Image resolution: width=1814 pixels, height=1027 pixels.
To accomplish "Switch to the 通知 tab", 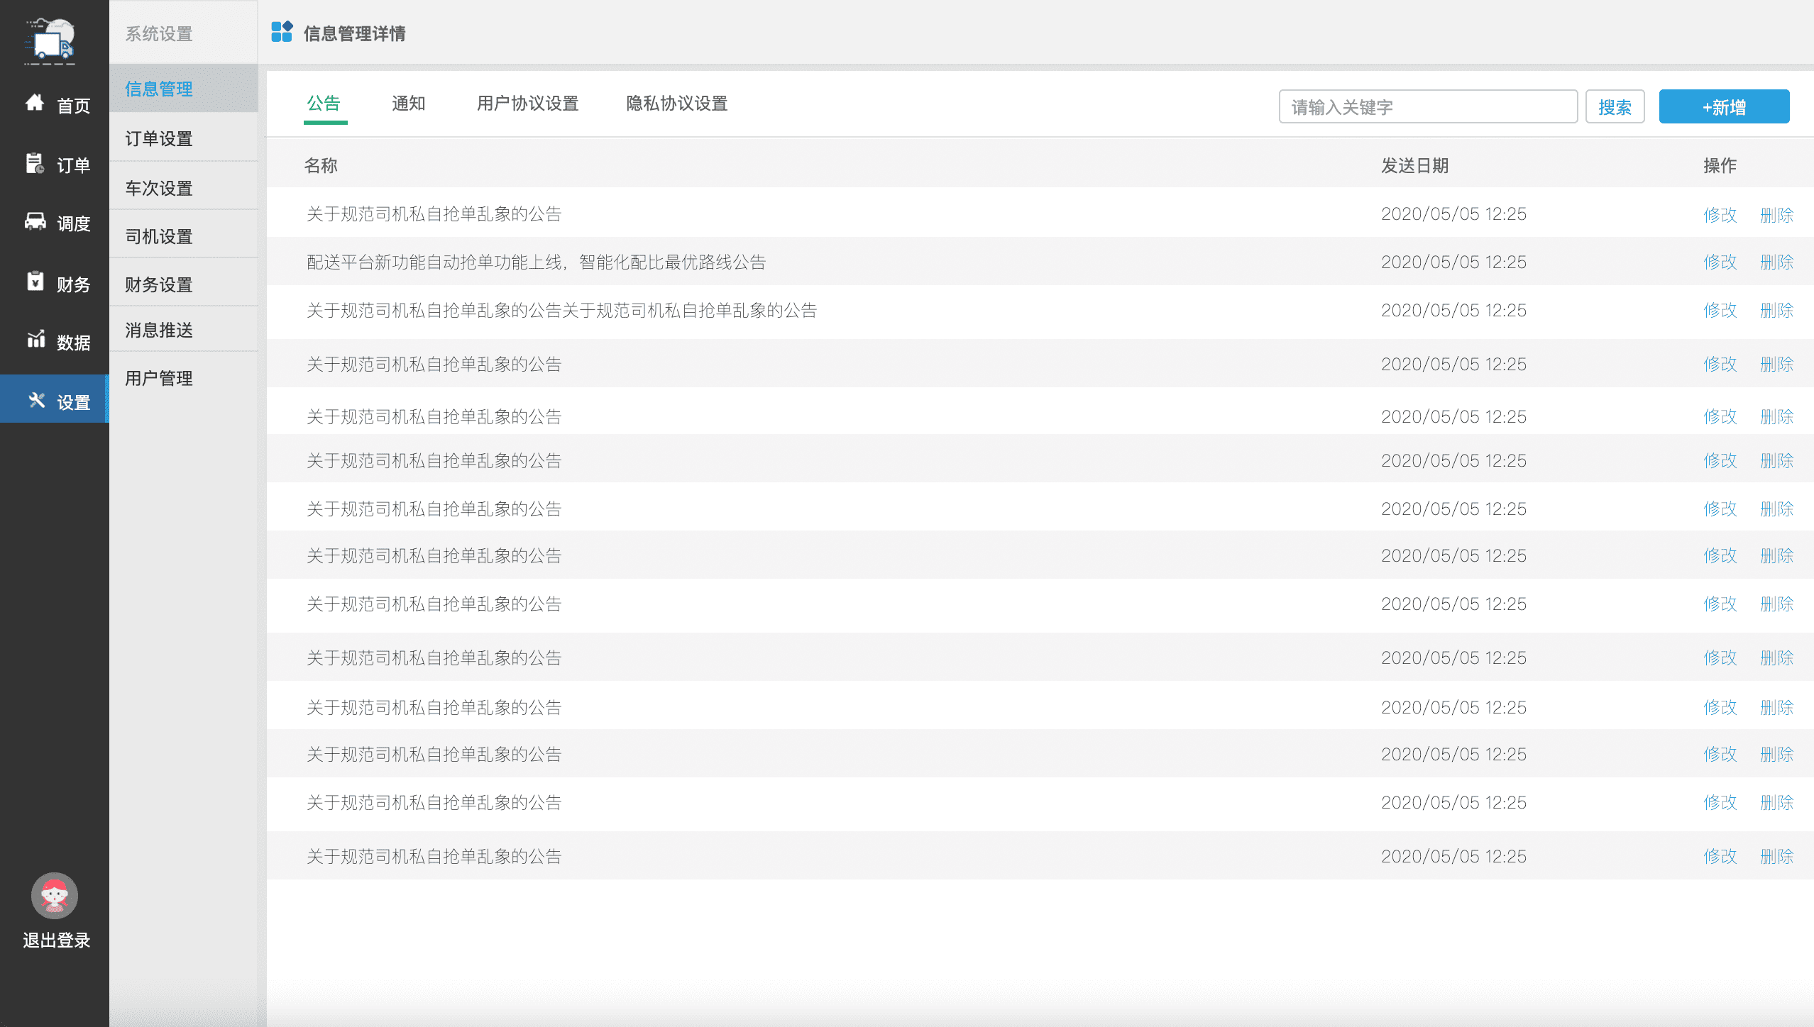I will [x=408, y=104].
